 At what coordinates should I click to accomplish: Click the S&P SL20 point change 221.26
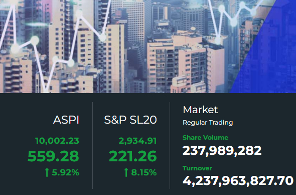pyautogui.click(x=133, y=156)
